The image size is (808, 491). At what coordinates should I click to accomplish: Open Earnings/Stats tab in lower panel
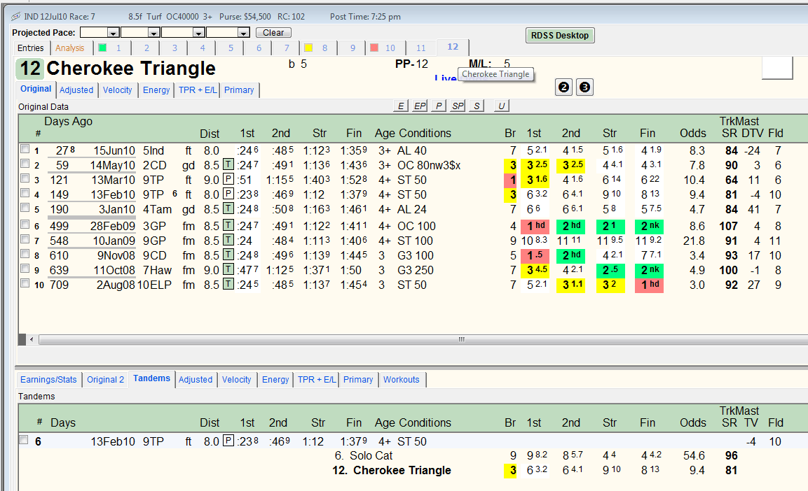click(48, 379)
